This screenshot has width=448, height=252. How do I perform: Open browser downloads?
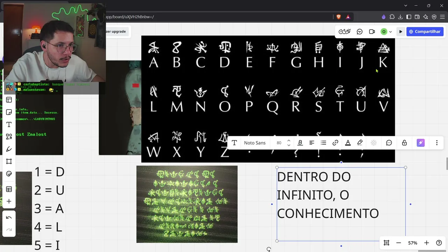click(400, 17)
